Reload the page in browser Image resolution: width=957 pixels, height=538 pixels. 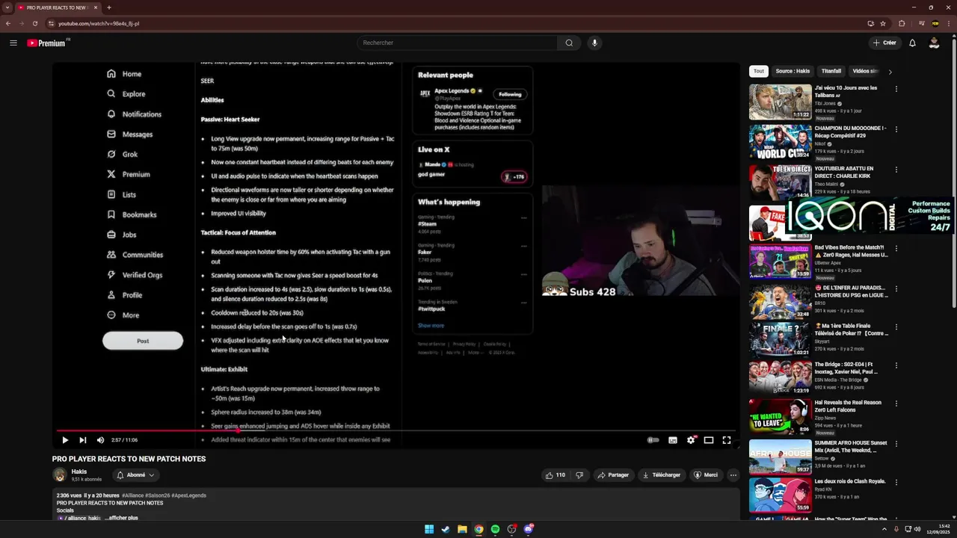click(34, 23)
